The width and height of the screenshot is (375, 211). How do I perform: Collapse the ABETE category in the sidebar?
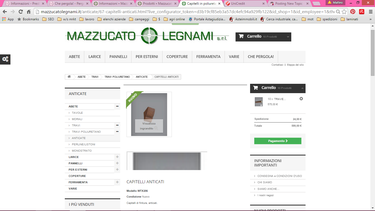[117, 106]
